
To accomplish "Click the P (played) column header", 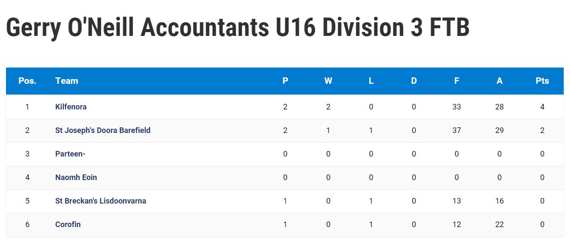I will click(x=285, y=81).
